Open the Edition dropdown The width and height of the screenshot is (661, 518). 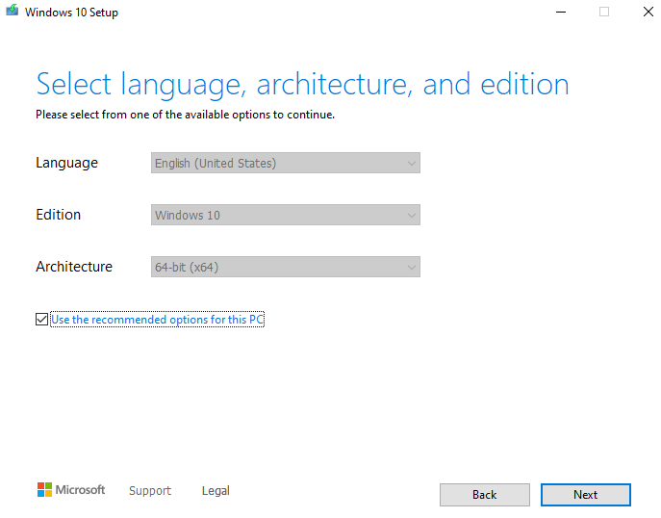tap(286, 215)
